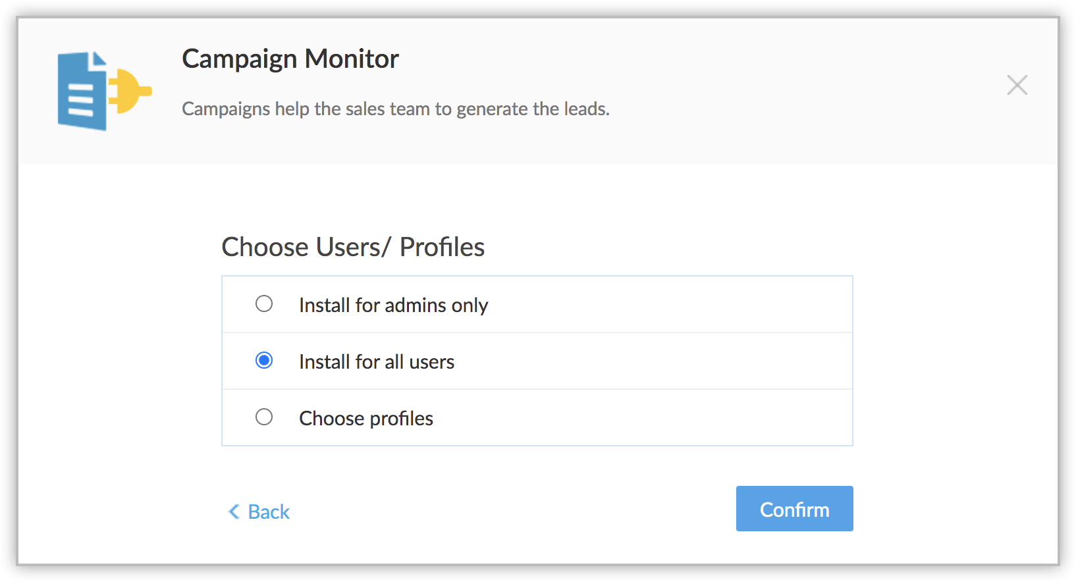
Task: Click the 'Install for admins only' label text
Action: pyautogui.click(x=393, y=305)
